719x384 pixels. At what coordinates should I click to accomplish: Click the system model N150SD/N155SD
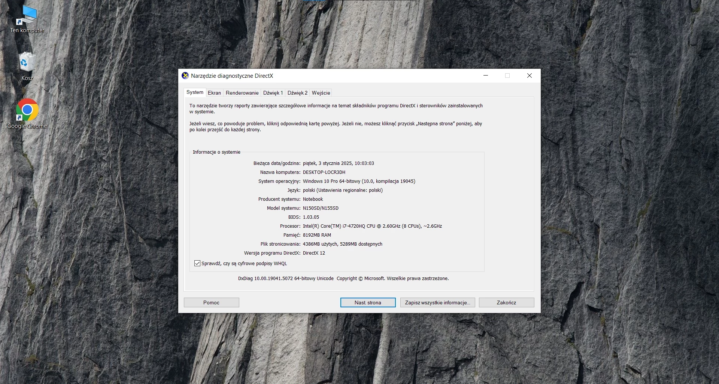[321, 208]
